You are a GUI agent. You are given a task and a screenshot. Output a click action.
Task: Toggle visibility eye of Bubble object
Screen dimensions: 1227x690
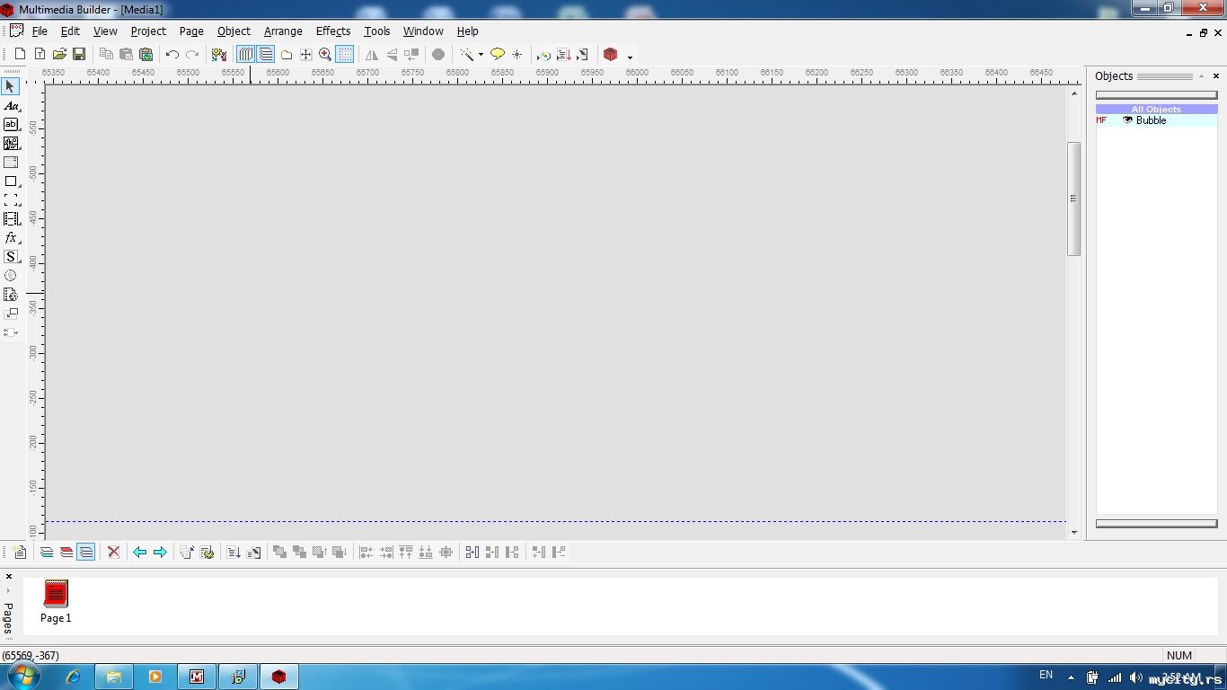coord(1127,120)
